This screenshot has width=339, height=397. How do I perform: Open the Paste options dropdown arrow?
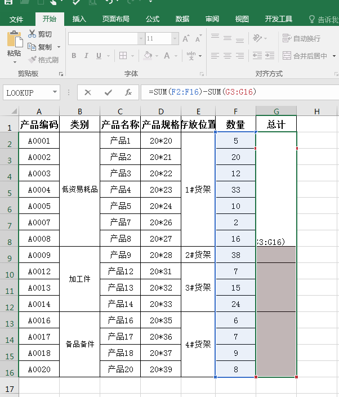tap(15, 62)
